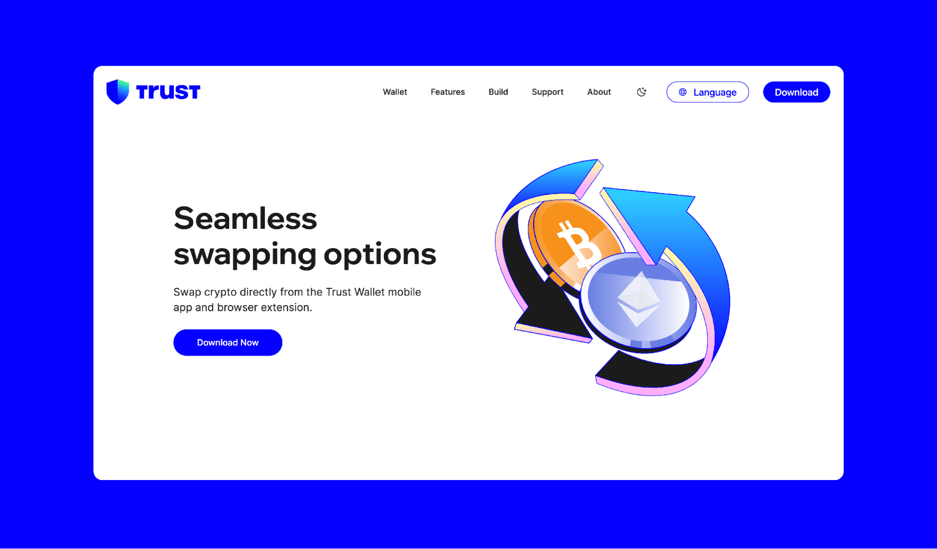
Task: Click the globe Language selector icon
Action: pos(682,92)
